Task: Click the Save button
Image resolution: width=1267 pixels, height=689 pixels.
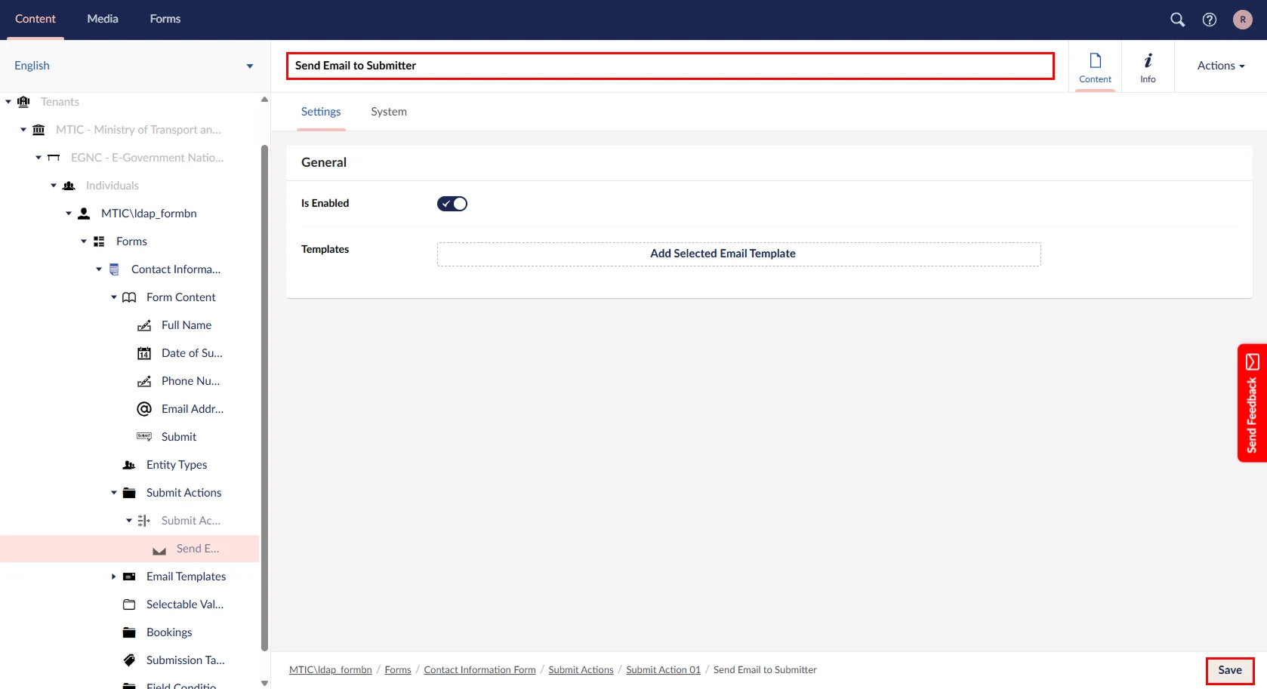Action: [1229, 670]
